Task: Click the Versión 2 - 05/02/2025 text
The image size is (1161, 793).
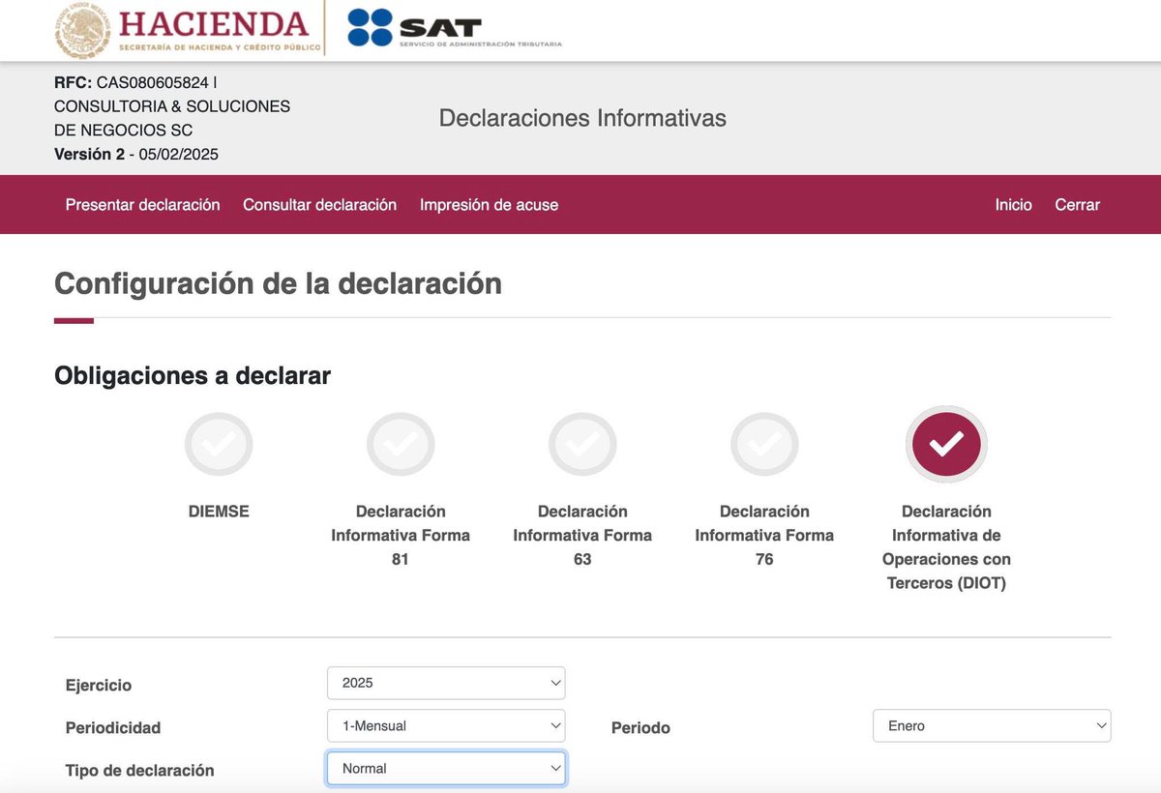Action: tap(136, 155)
